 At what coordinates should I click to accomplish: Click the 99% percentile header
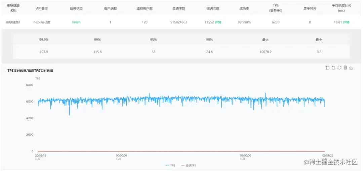click(97, 40)
